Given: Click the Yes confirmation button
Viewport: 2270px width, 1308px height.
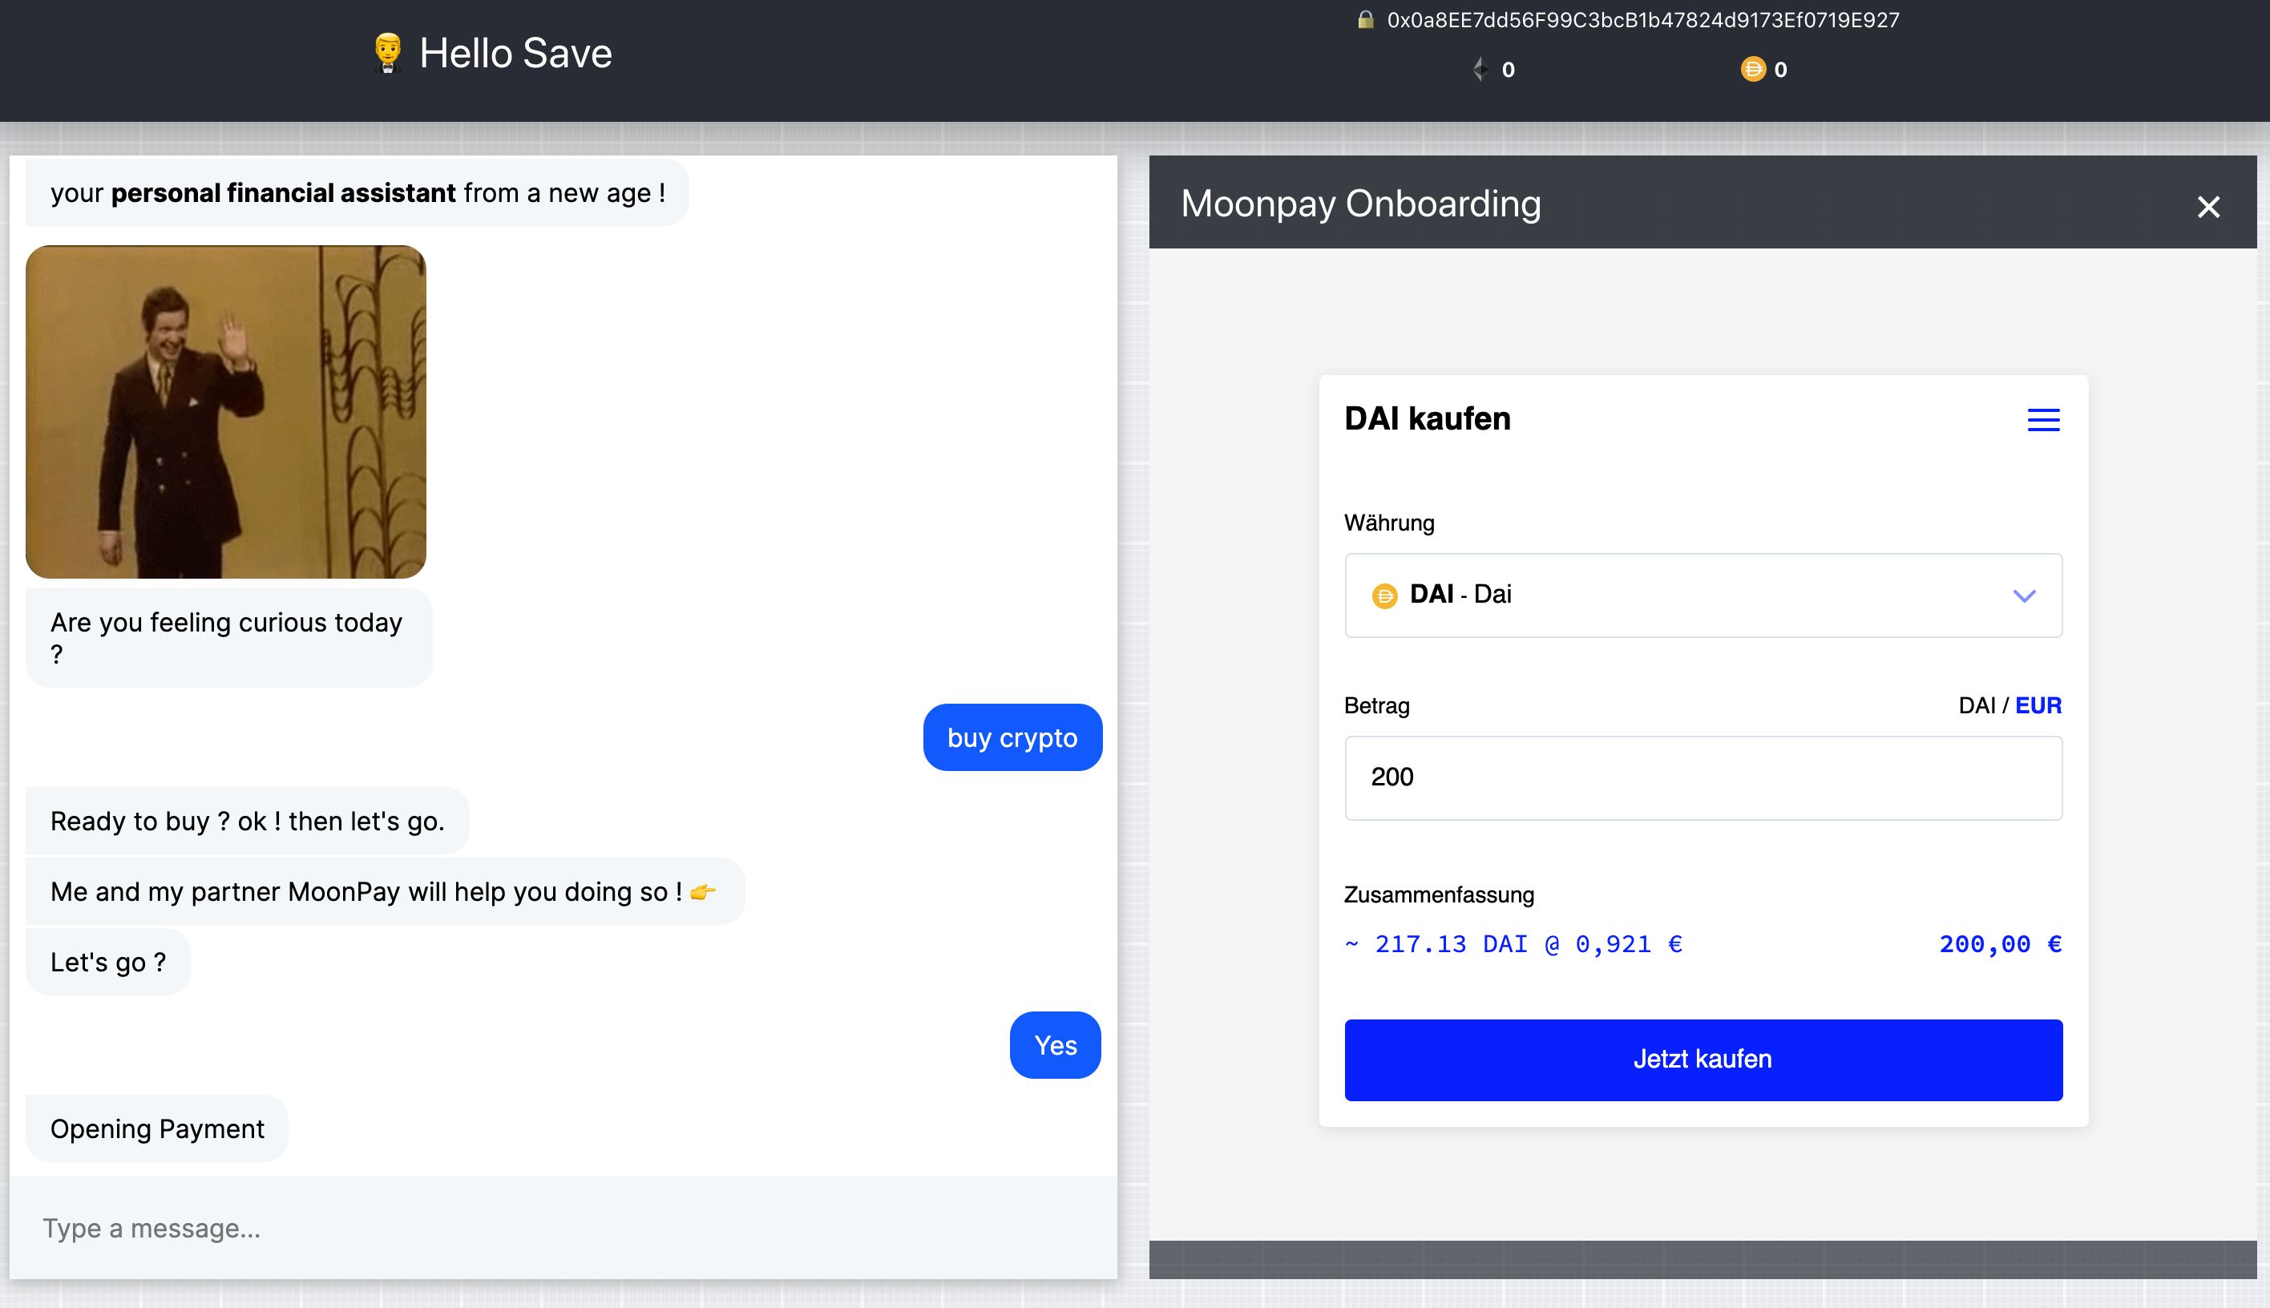Looking at the screenshot, I should [1054, 1044].
